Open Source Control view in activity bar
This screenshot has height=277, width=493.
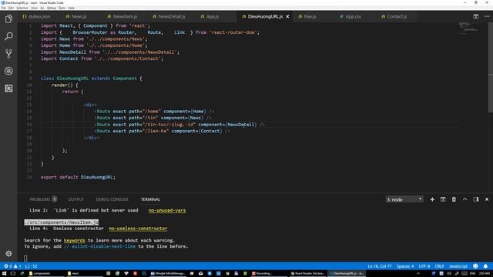[x=8, y=54]
